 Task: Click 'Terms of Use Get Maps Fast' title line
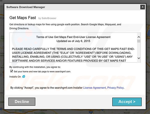(73, 37)
